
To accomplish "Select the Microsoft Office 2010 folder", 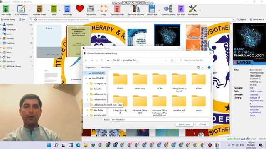I will coord(140,104).
